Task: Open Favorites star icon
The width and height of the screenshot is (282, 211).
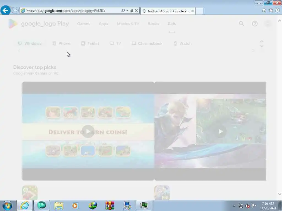Action: [x=271, y=10]
